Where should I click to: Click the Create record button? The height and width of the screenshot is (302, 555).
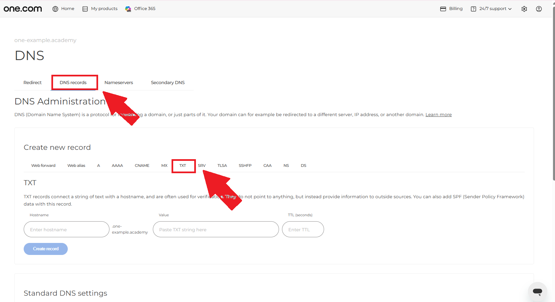pyautogui.click(x=46, y=249)
